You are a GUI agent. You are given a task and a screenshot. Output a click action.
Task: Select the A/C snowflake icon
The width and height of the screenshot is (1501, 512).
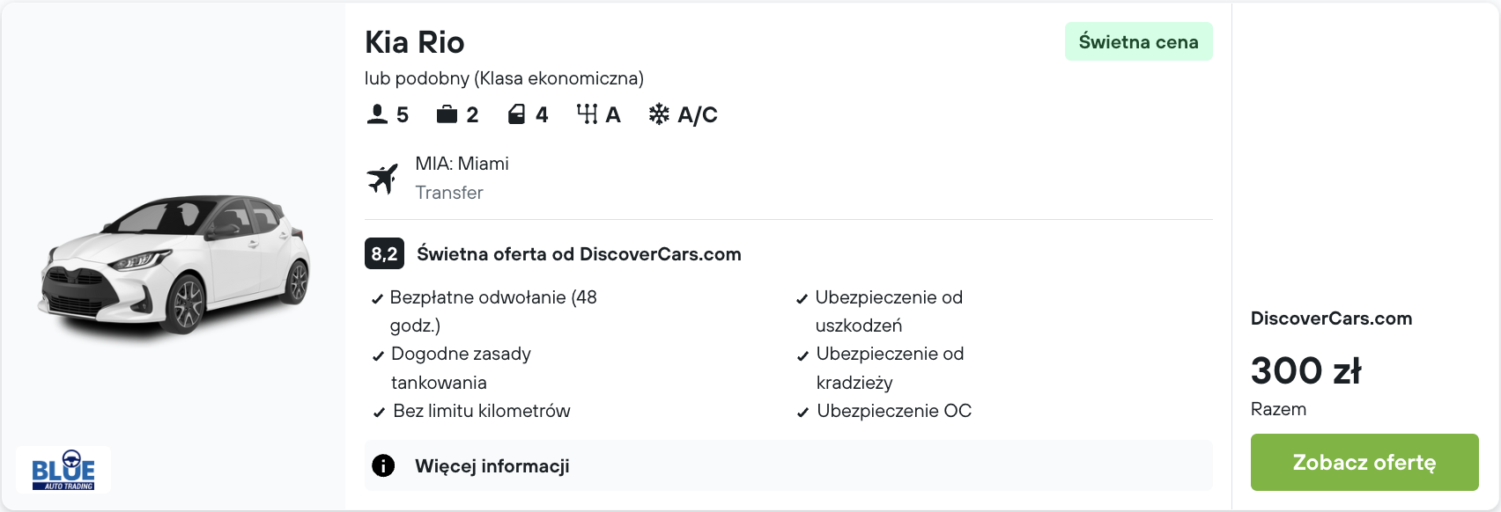tap(657, 113)
